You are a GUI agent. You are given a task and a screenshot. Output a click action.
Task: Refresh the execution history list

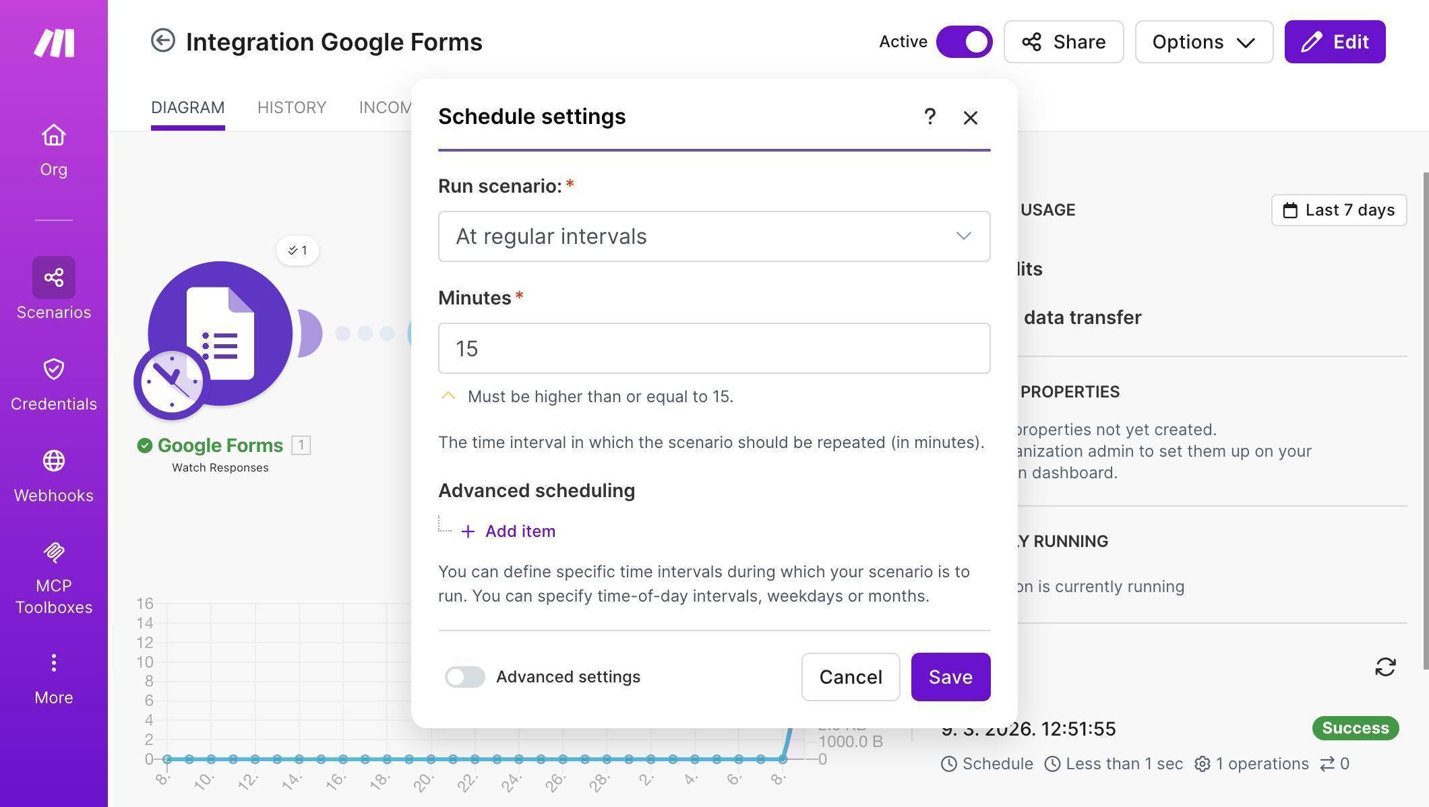[1385, 666]
